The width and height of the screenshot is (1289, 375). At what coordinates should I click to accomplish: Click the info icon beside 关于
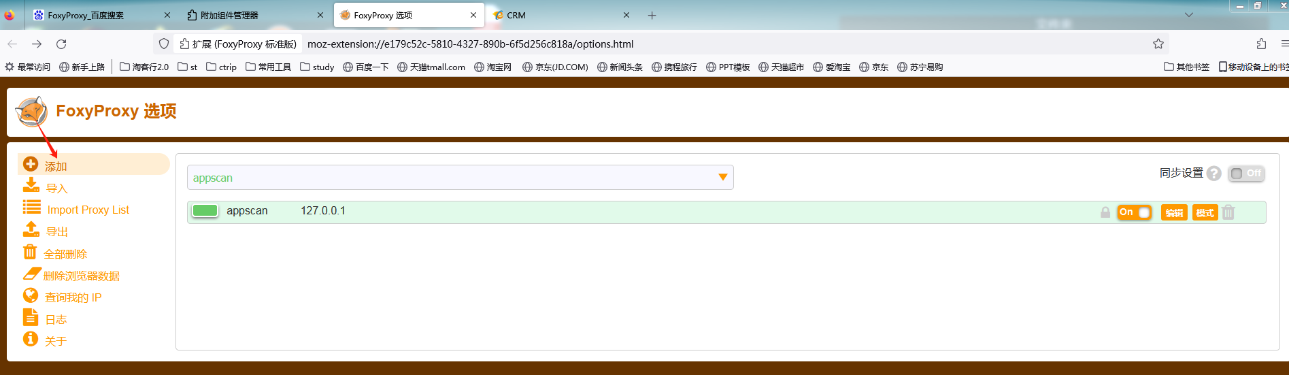[x=31, y=338]
